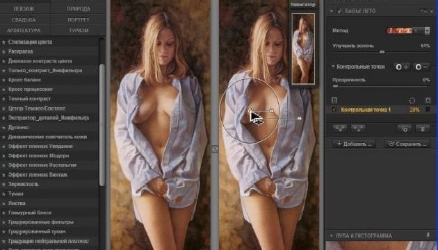Screen dimensions: 438x250
Task: Toggle the Бабье лето filter checkmark
Action: [340, 11]
